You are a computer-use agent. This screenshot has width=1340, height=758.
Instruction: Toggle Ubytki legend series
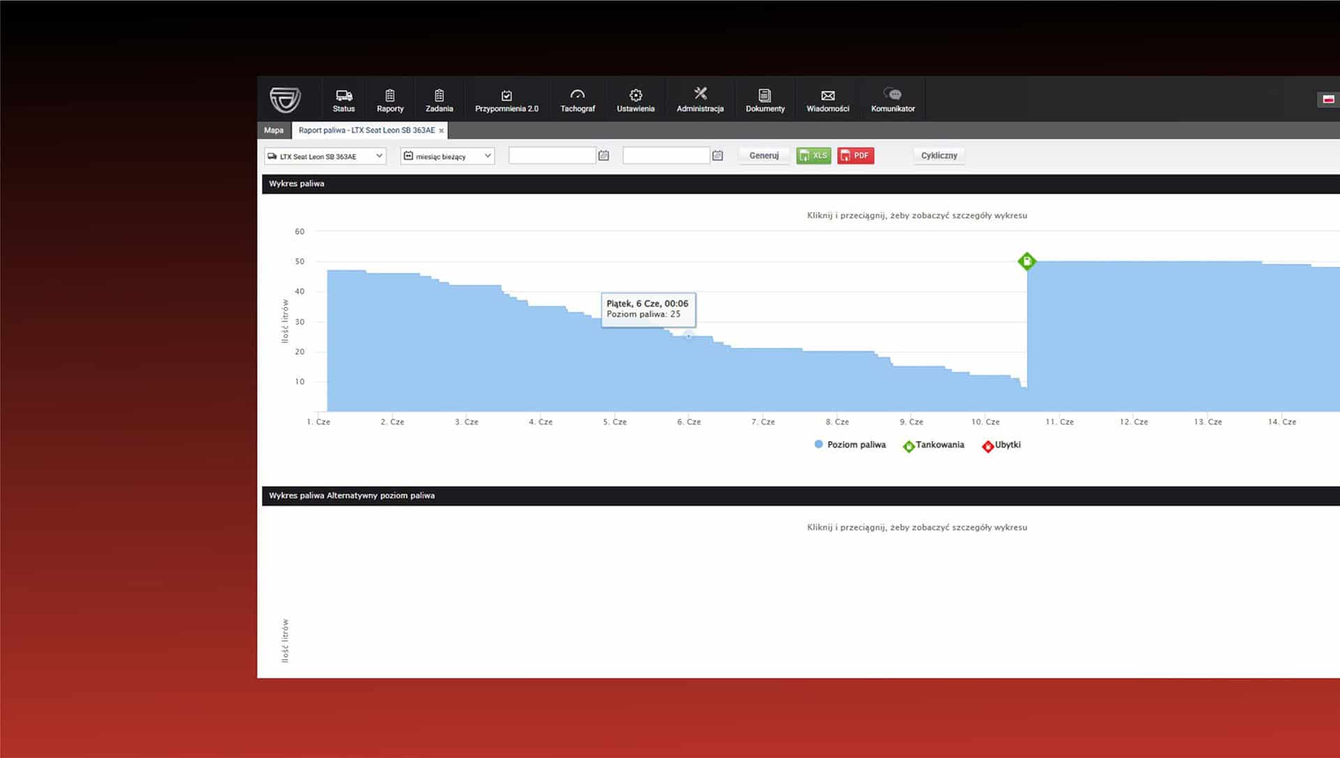point(1002,445)
